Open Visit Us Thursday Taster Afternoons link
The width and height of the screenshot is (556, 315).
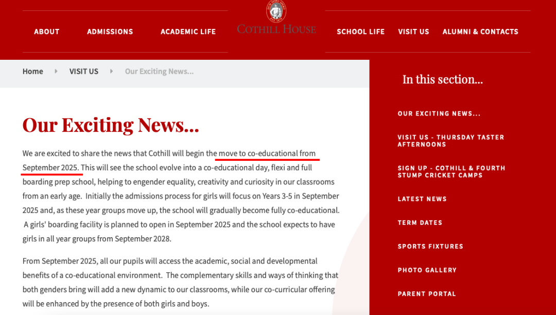tap(450, 141)
